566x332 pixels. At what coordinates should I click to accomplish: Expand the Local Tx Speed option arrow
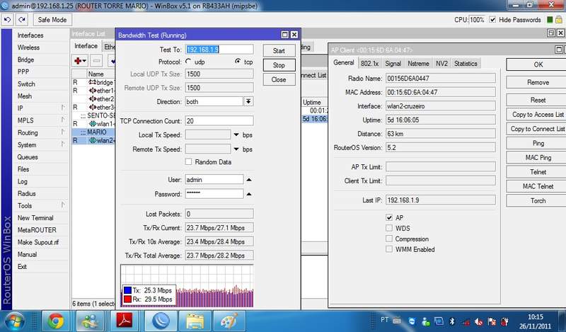point(236,134)
